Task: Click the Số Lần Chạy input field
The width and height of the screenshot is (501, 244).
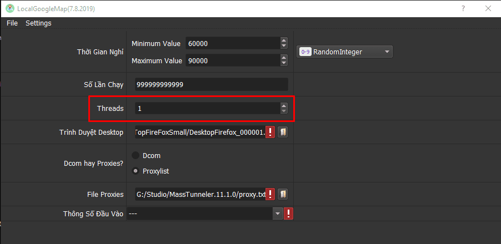Action: click(212, 84)
